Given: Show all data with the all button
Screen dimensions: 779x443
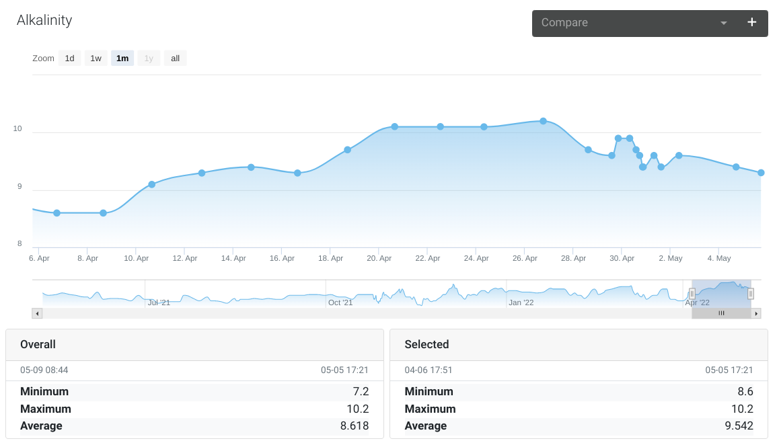Looking at the screenshot, I should [176, 58].
